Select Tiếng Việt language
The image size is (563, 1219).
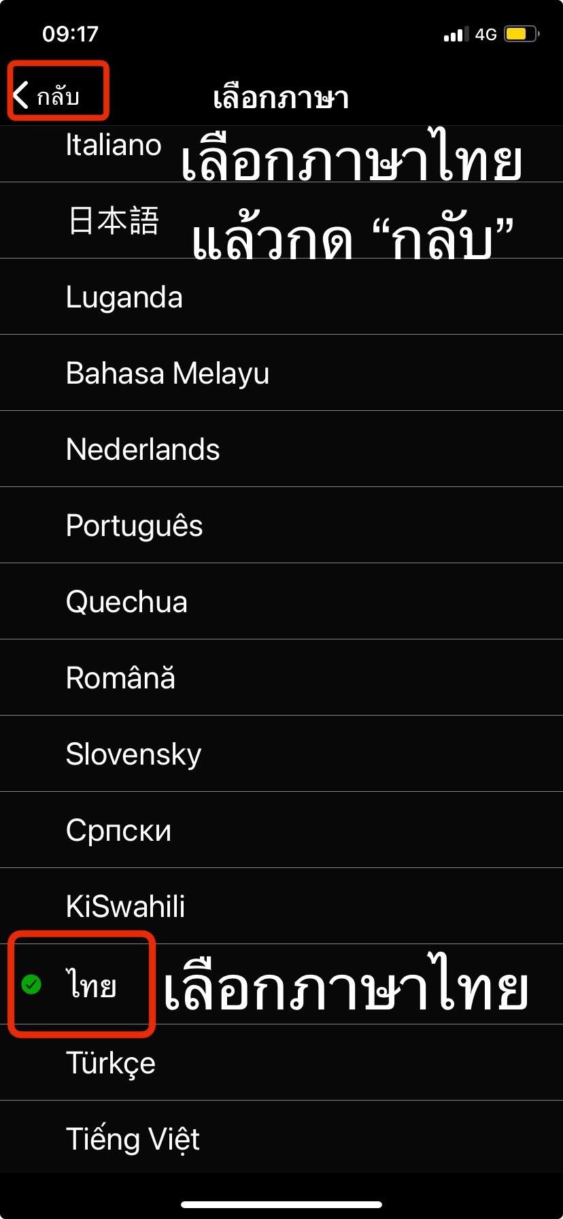[x=281, y=1139]
